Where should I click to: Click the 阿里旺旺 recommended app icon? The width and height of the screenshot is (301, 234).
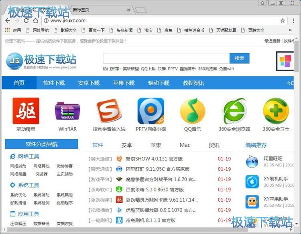click(252, 162)
